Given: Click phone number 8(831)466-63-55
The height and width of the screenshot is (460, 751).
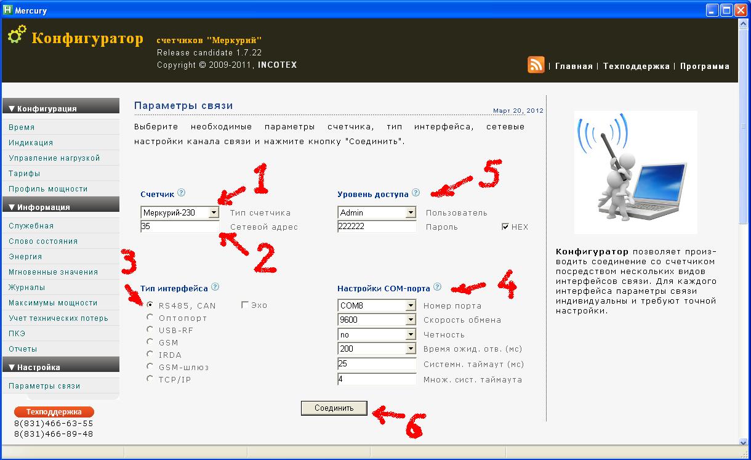Looking at the screenshot, I should coord(54,423).
